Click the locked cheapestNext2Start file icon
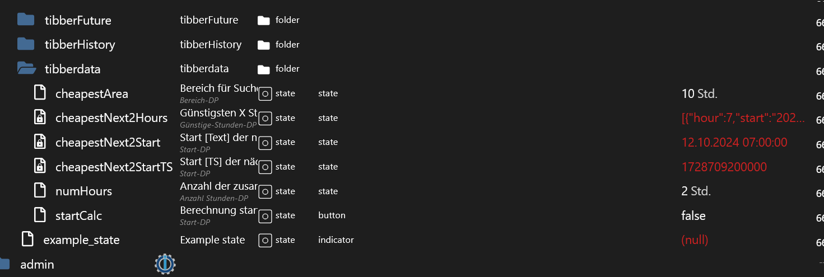This screenshot has width=824, height=277. (x=40, y=142)
